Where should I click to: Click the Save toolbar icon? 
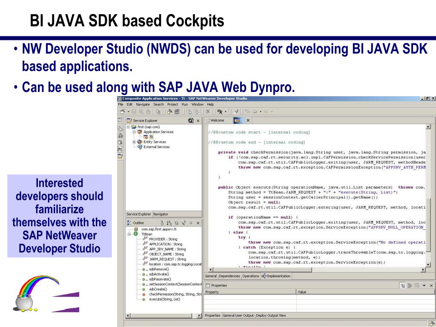[x=134, y=112]
